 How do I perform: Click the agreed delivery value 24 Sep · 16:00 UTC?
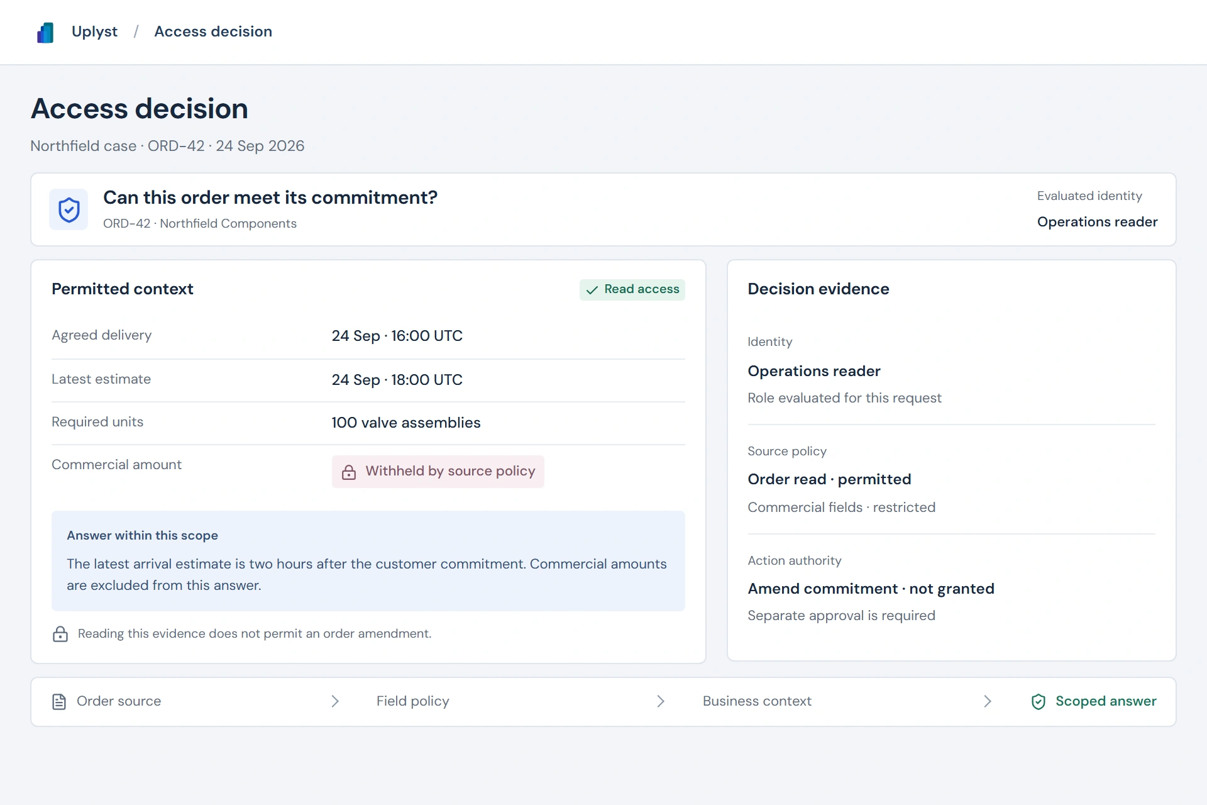click(x=397, y=336)
